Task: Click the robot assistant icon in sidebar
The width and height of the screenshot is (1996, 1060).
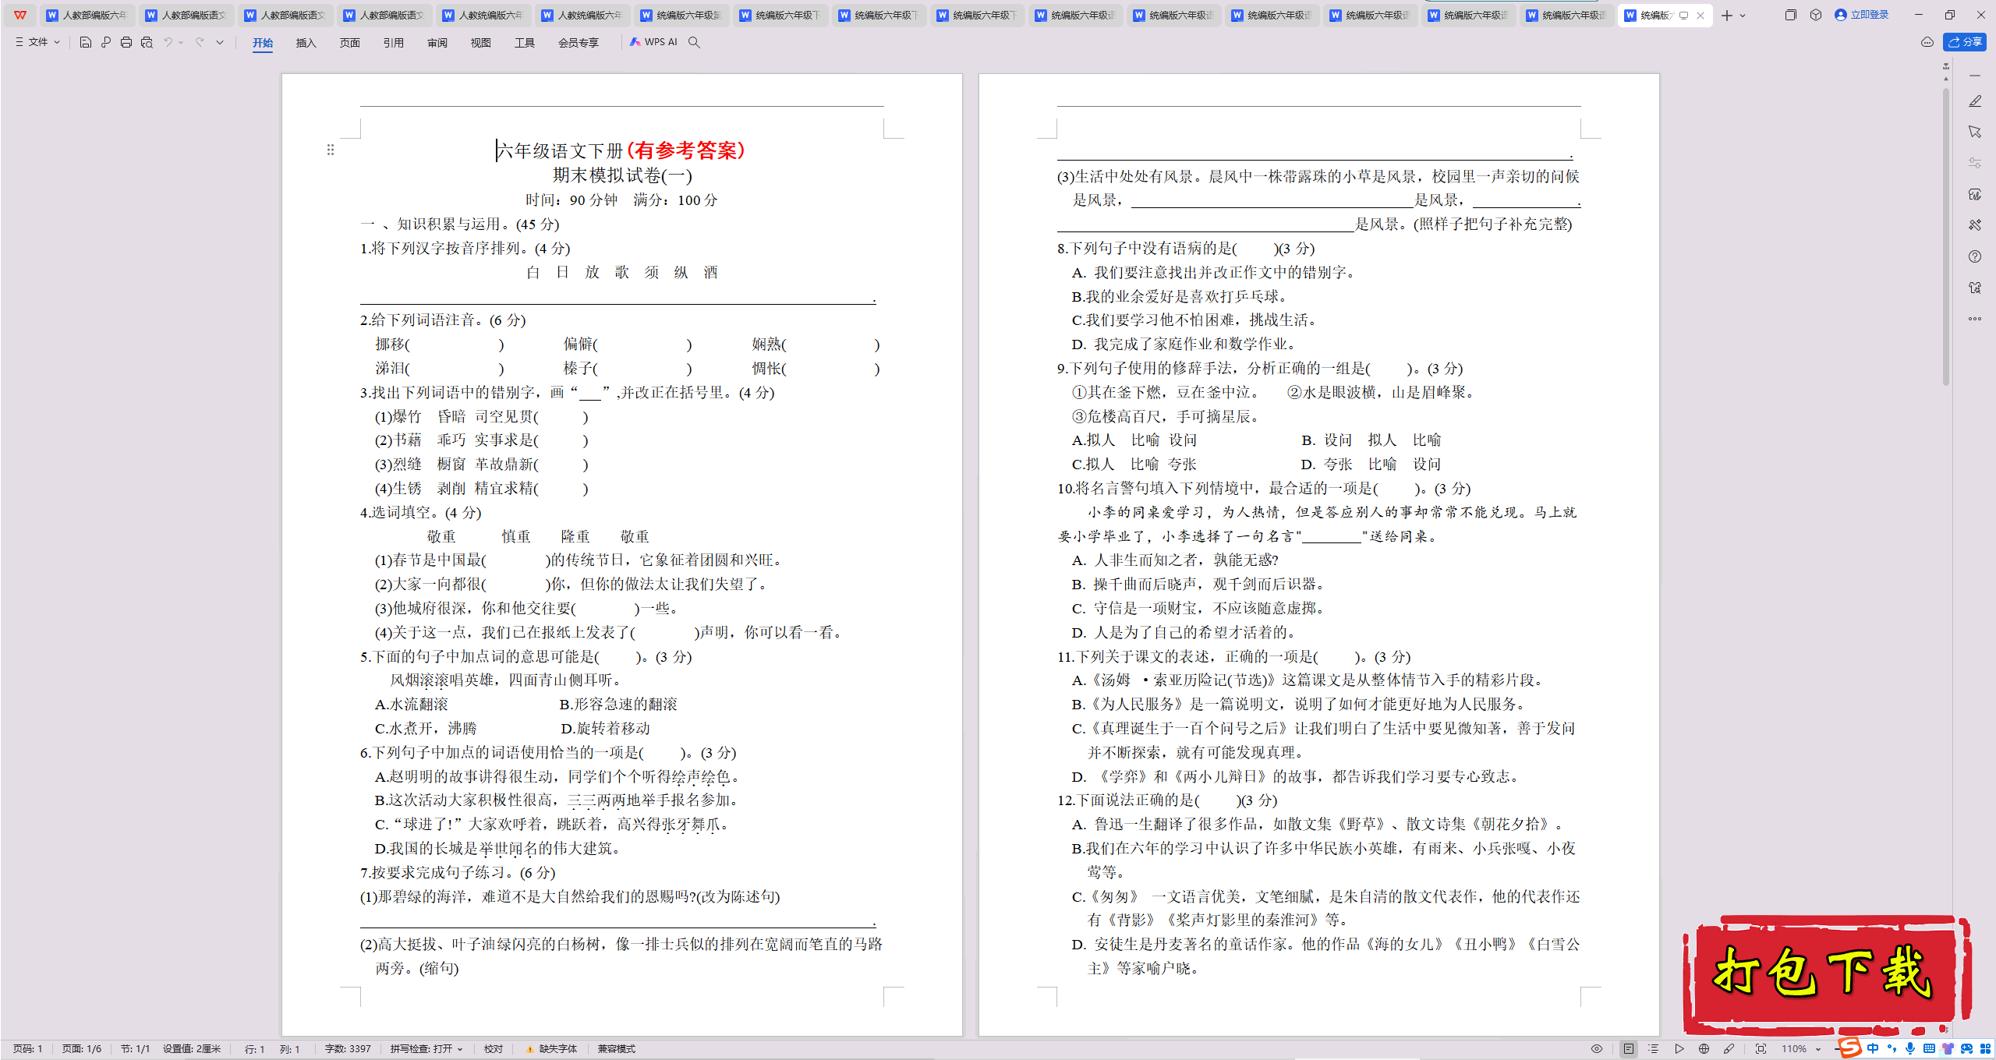Action: (x=1975, y=288)
